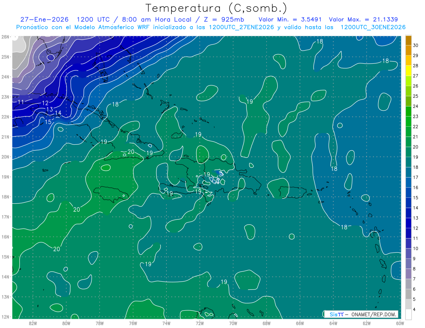Screen dimensions: 425x328
Task: Click the legend scale label "24"
Action: 415,106
